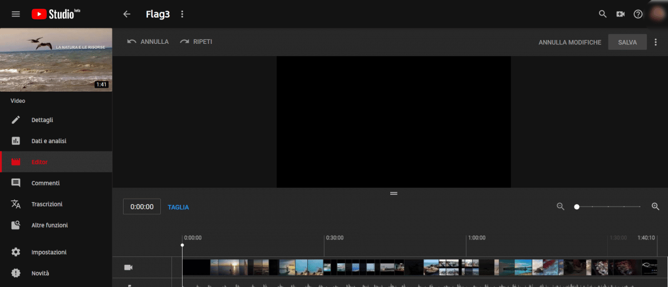Click the 0:00:00 timecode input field
The height and width of the screenshot is (287, 668).
142,207
